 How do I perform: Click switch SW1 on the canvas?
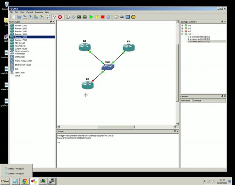coord(108,67)
